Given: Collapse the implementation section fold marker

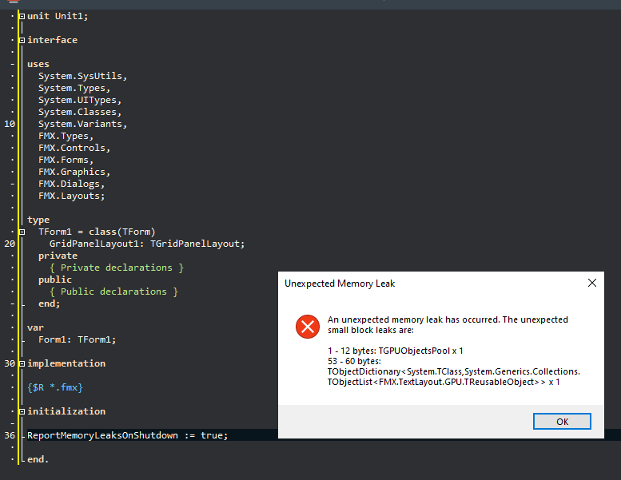Looking at the screenshot, I should point(22,363).
